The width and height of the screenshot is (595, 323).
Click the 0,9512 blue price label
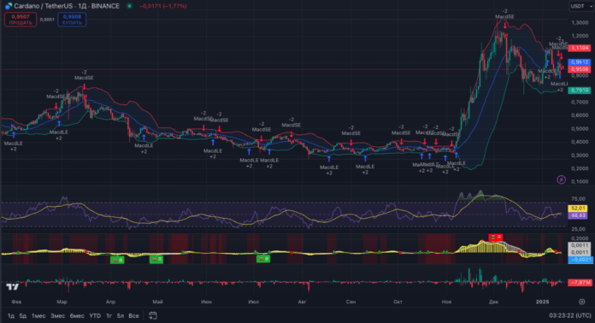pos(580,62)
